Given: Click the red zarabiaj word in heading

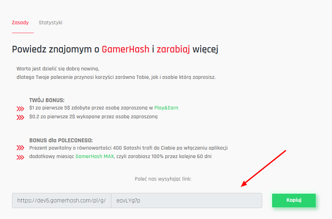Looking at the screenshot, I should coord(173,49).
